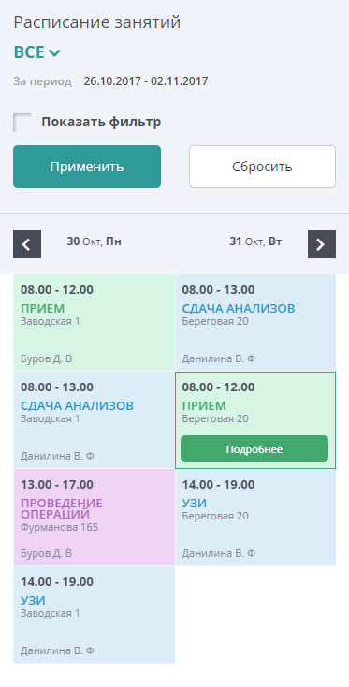Open Подробнее for the Береговая 20 прием
This screenshot has height=687, width=349.
tap(254, 449)
